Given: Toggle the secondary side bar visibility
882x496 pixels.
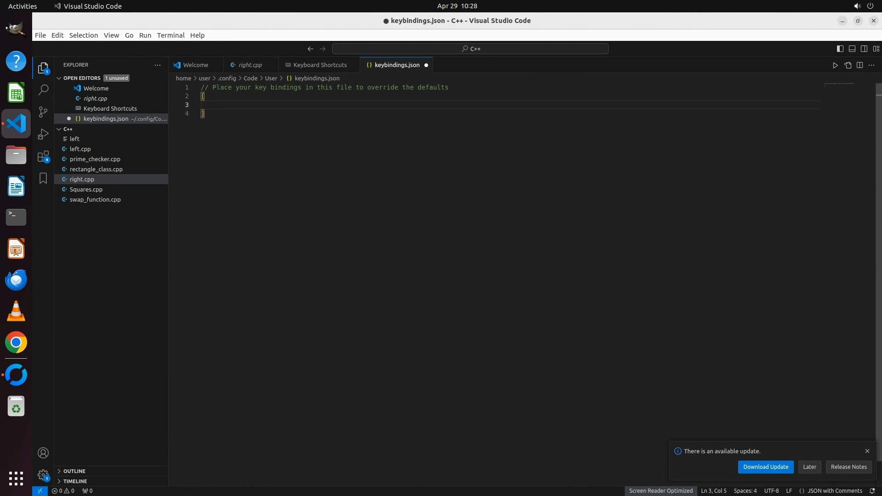Looking at the screenshot, I should click(864, 49).
